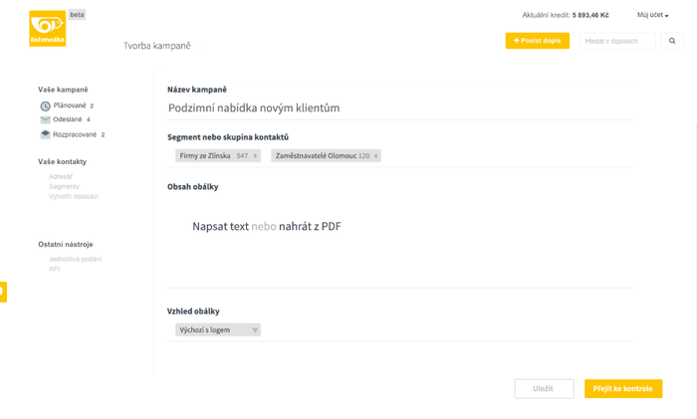
Task: Remove the Zaměstnavatelé Olomouc segment tag
Action: point(375,156)
